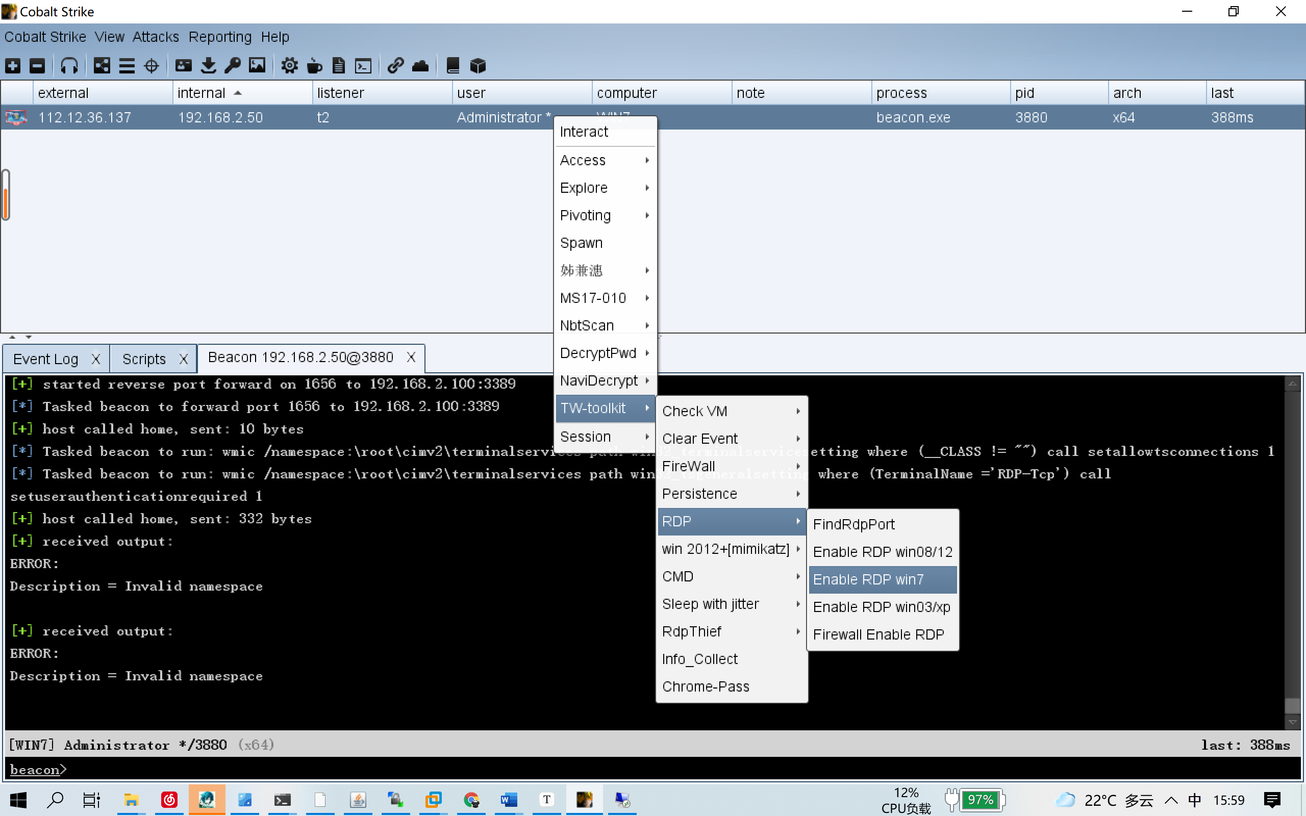Sort sessions by the pid column header
The height and width of the screenshot is (816, 1306).
[x=1059, y=93]
